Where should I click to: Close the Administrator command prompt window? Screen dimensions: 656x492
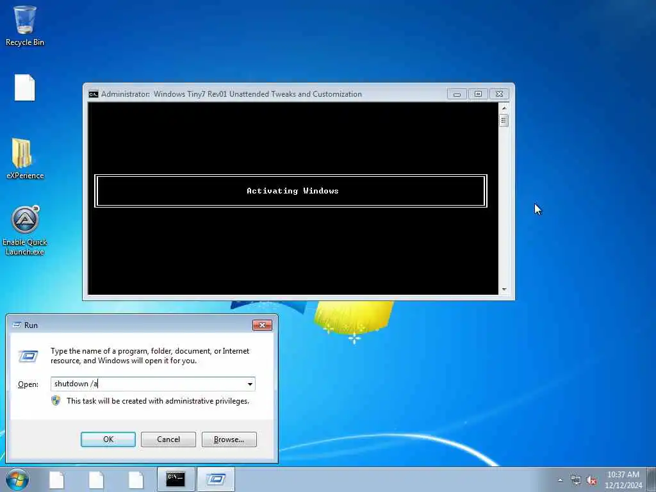[499, 94]
